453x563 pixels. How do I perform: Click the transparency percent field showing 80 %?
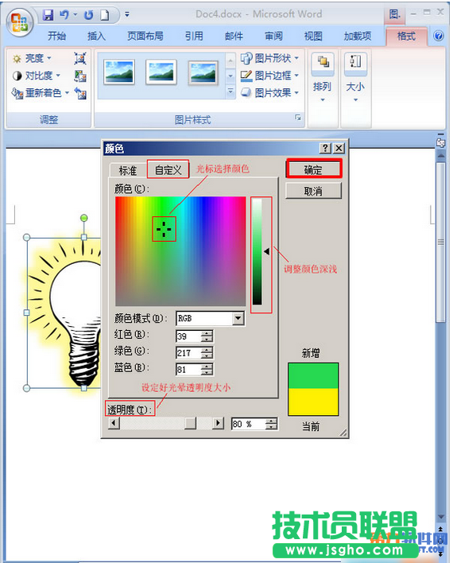coord(249,424)
